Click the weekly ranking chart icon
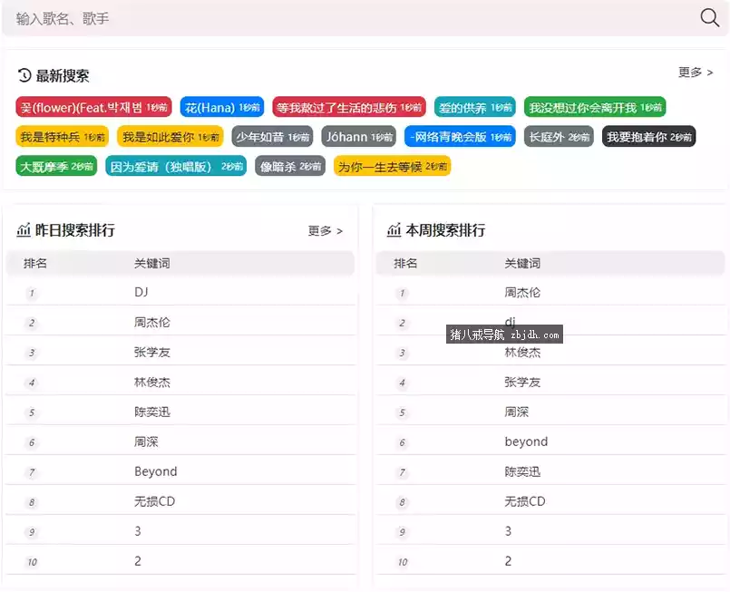The height and width of the screenshot is (592, 730). coord(394,230)
